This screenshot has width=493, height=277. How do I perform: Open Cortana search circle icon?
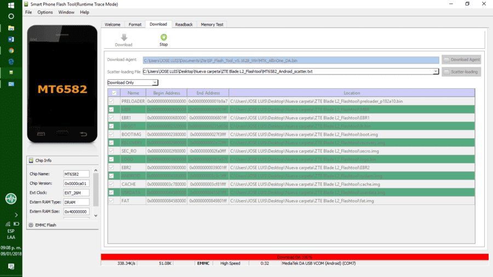(x=11, y=16)
